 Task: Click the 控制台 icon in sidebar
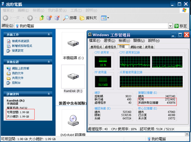tap(9, 83)
